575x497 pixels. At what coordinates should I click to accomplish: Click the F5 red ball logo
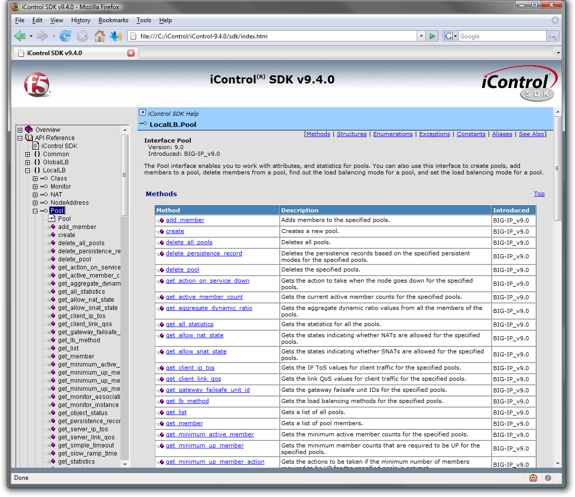click(37, 84)
